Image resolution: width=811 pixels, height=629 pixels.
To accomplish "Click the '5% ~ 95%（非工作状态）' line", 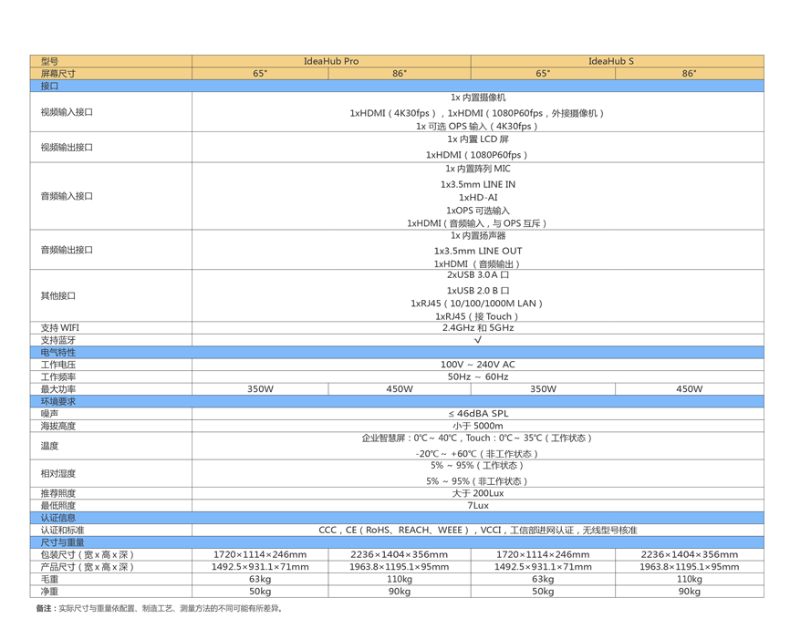I will [477, 481].
